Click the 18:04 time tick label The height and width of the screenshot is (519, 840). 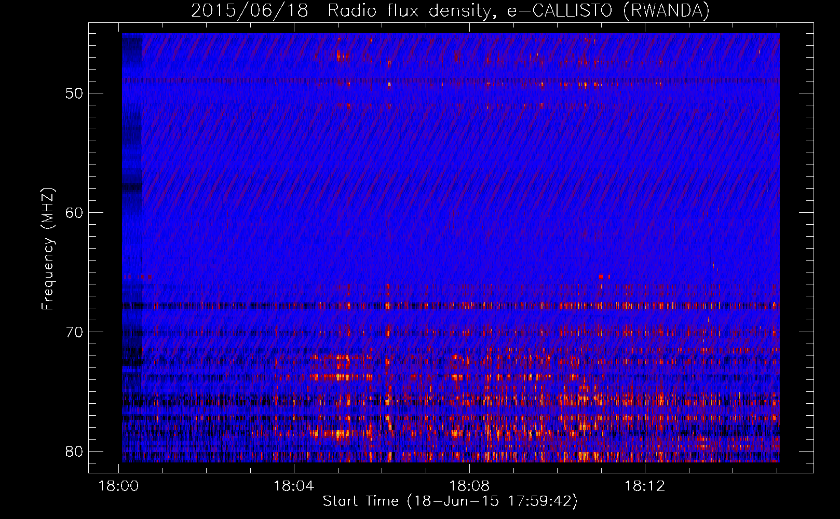point(294,486)
